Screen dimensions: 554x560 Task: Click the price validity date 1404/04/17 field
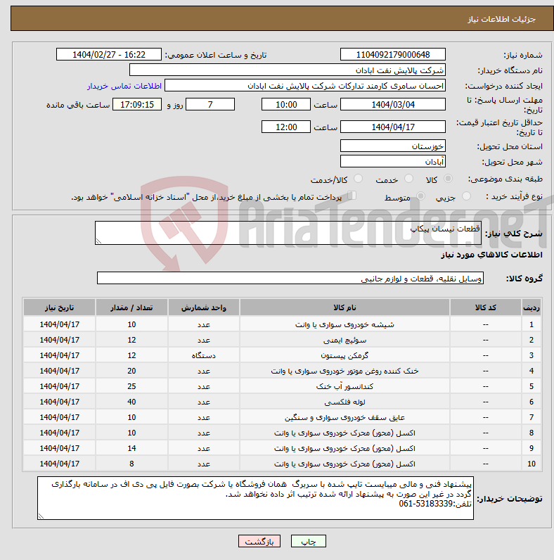[393, 127]
